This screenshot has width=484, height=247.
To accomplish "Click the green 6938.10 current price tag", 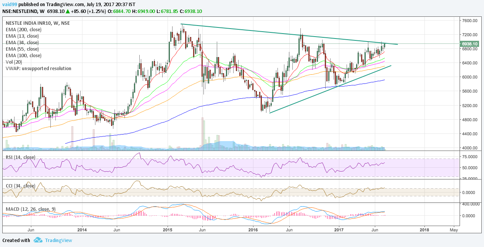I will click(x=470, y=44).
